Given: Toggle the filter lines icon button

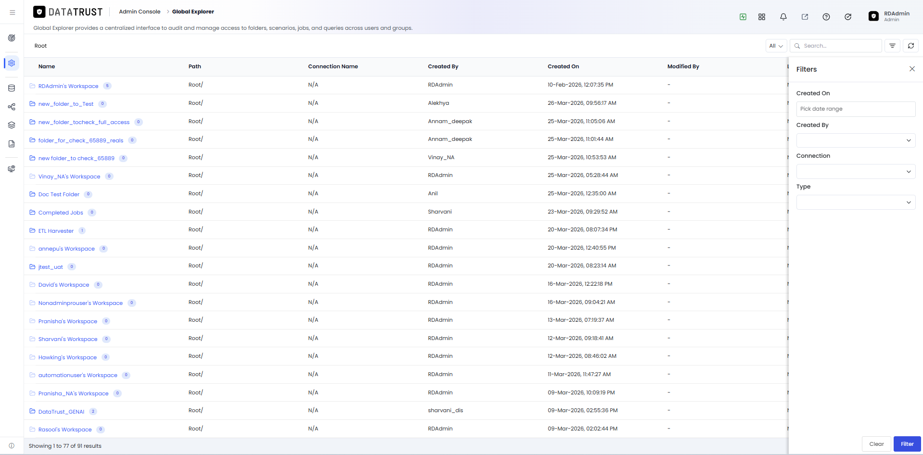Looking at the screenshot, I should tap(892, 46).
